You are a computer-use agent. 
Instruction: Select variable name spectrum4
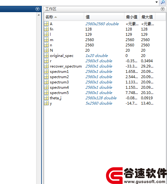tap(59, 87)
